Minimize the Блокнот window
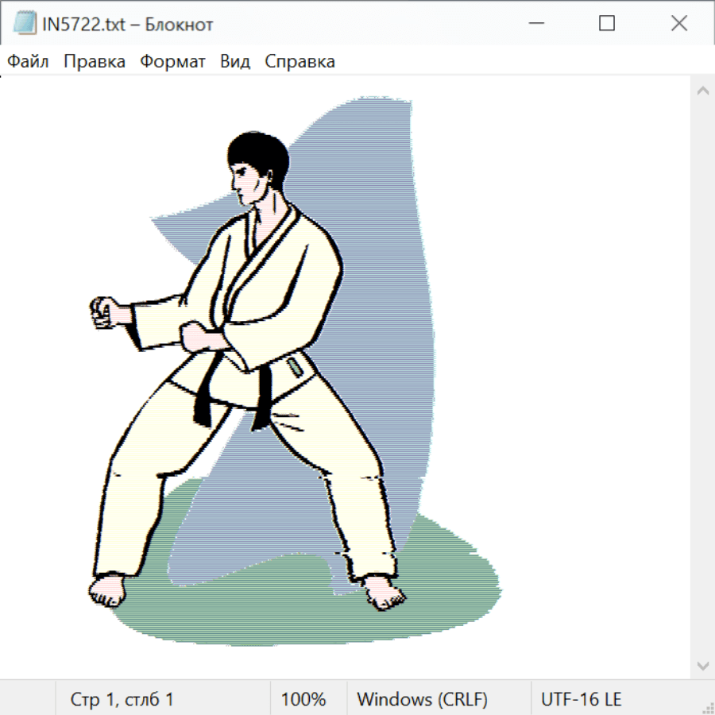 (x=535, y=24)
